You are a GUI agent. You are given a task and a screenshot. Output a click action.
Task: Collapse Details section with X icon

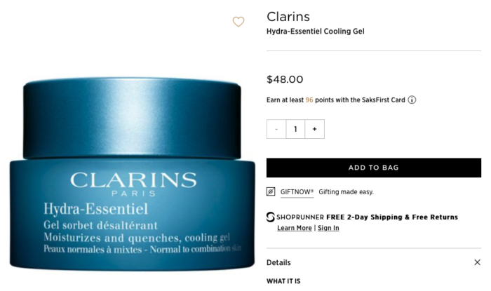point(477,262)
